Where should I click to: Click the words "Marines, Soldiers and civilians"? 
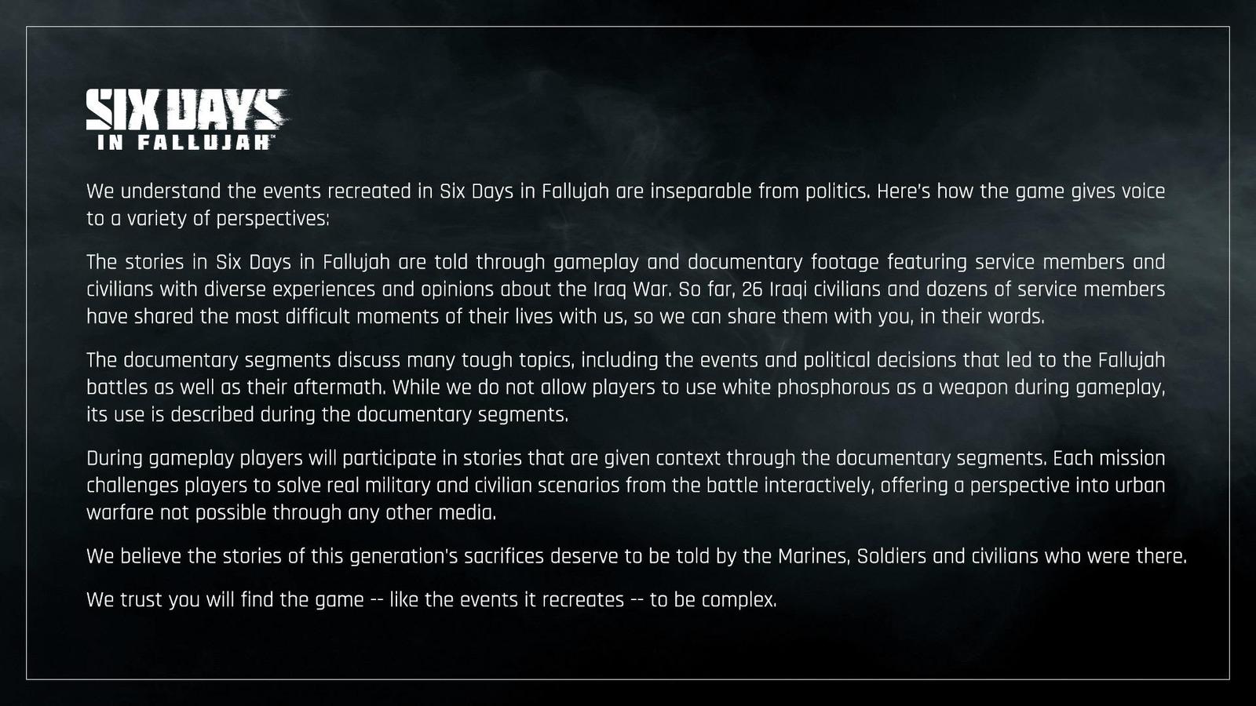[911, 556]
